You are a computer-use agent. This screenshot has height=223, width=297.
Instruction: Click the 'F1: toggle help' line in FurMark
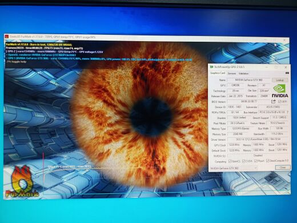tap(16, 62)
